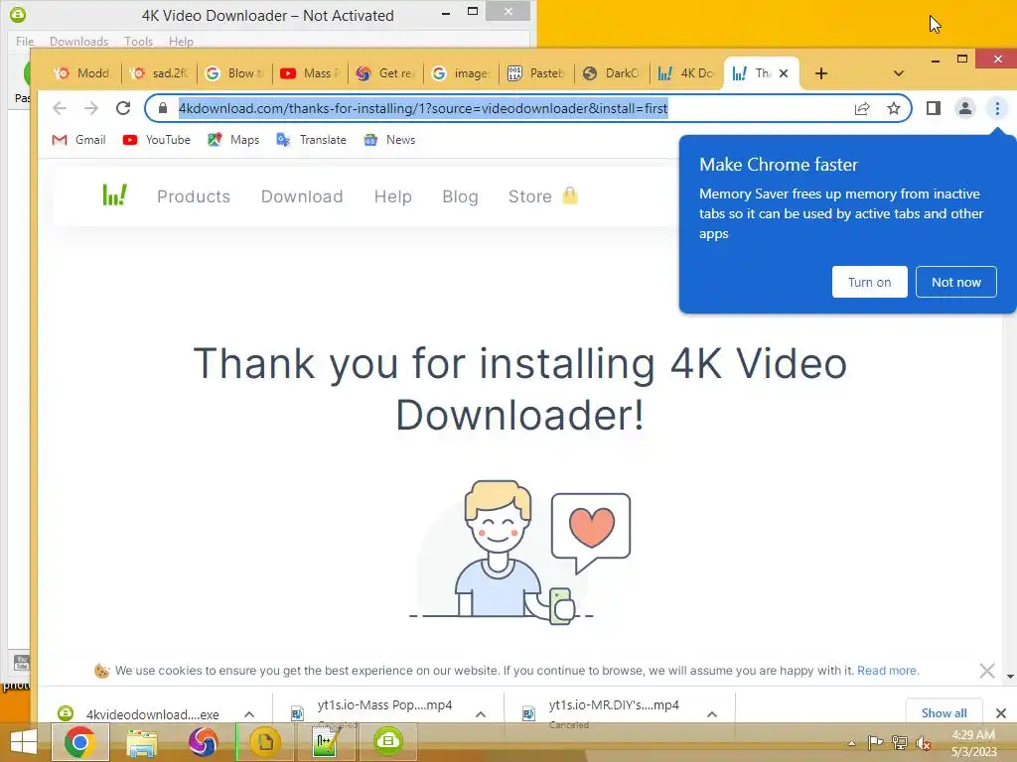
Task: Expand options for Mass Pop mp4 download
Action: [x=481, y=714]
